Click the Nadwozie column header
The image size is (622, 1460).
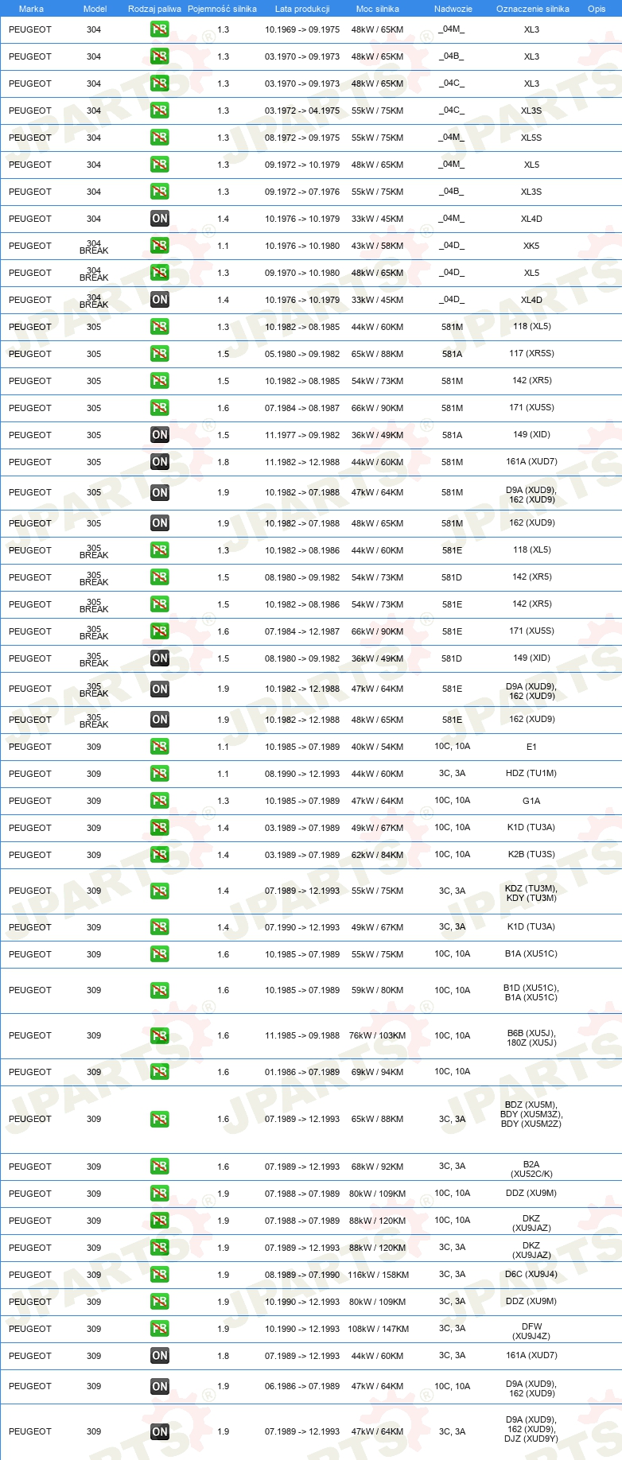coord(453,9)
